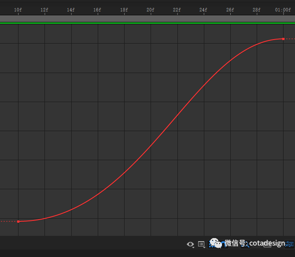Select the ending keyframe at 01:00f
This screenshot has height=257, width=295.
283,39
